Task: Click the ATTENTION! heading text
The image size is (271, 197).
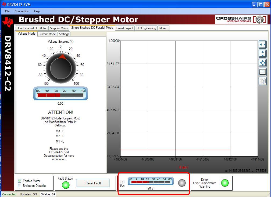Action: point(60,112)
